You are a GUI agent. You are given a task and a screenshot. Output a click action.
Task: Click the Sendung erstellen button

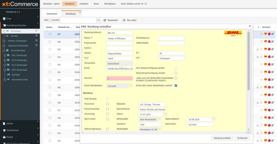(222, 138)
